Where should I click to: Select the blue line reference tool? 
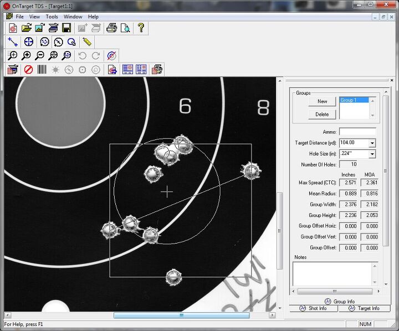[x=13, y=42]
